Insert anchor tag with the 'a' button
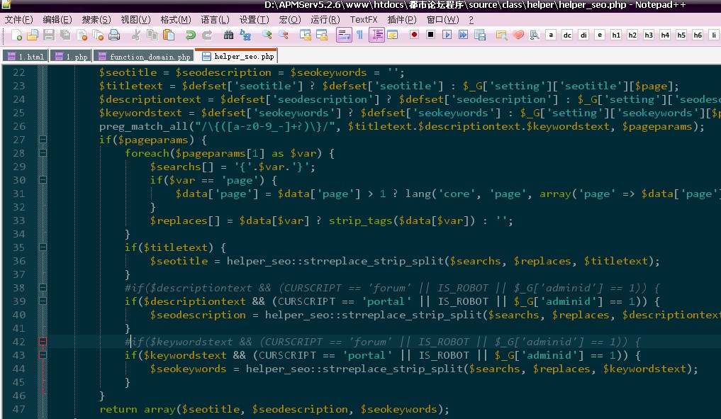The image size is (721, 419). 551,35
